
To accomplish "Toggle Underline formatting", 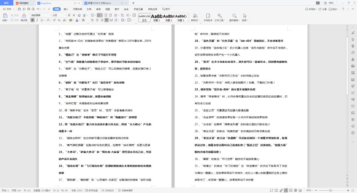I will (42, 20).
